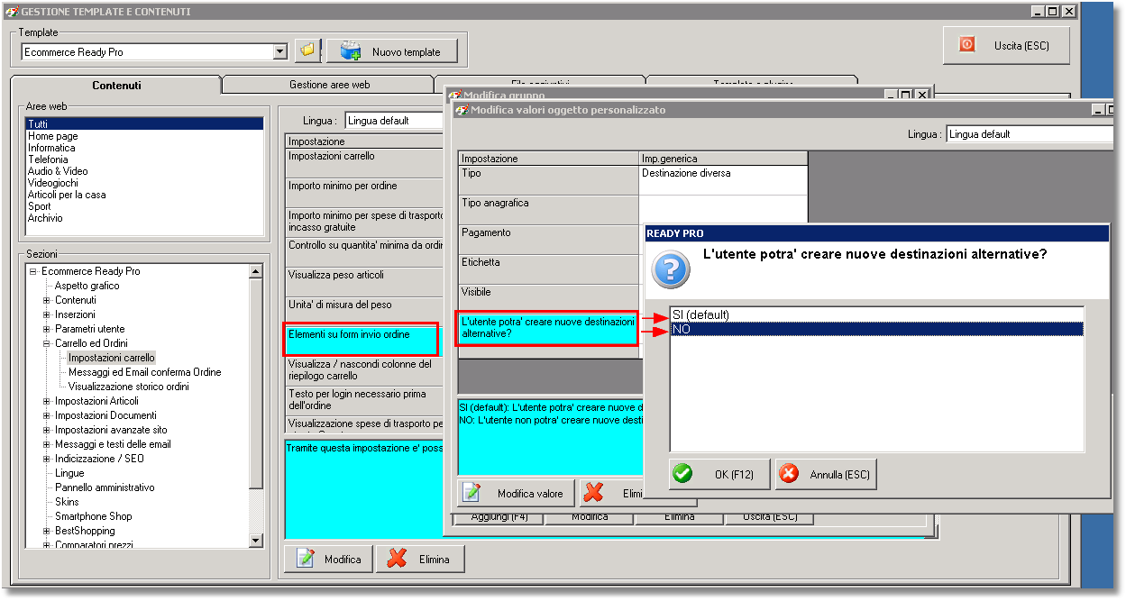Select Sport in Aree web list

[x=145, y=206]
